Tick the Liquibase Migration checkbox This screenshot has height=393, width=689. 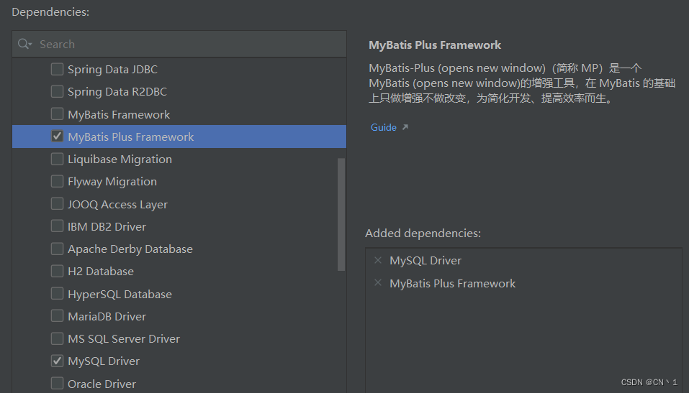[57, 158]
